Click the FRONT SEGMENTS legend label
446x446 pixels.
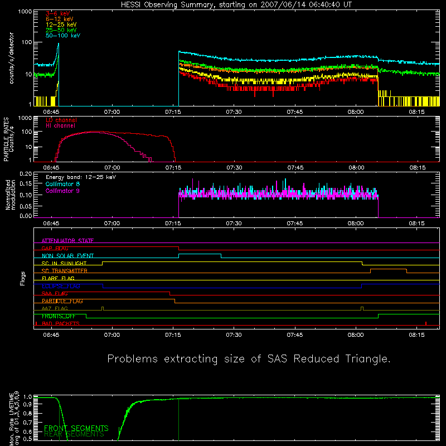(76, 428)
